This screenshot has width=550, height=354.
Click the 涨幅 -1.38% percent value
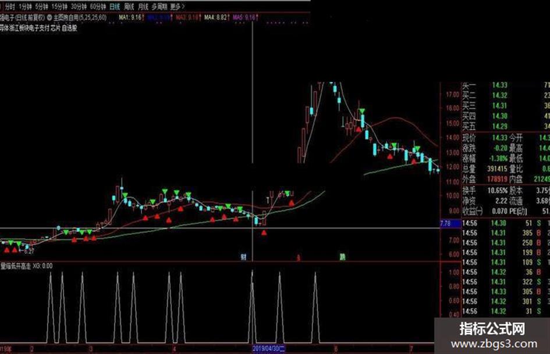coord(498,159)
